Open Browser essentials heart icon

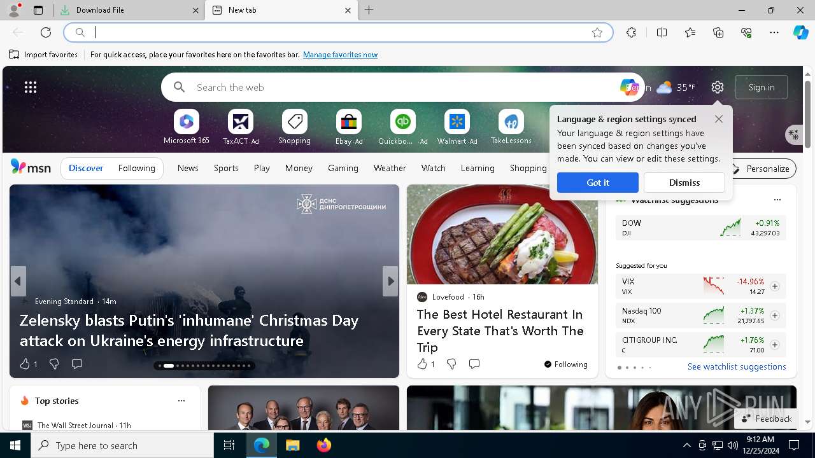746,32
